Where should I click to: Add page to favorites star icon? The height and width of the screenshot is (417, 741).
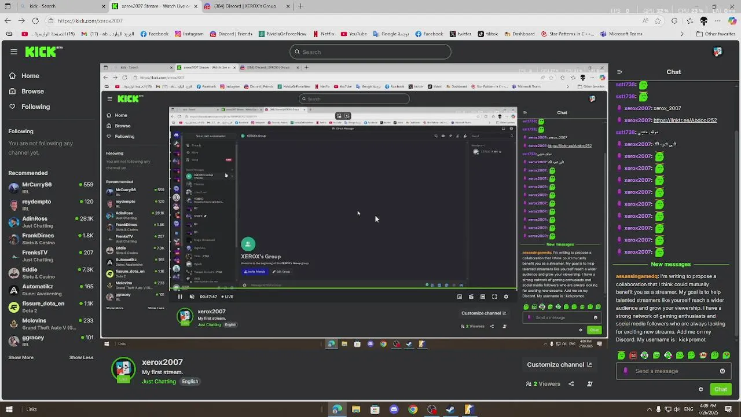pyautogui.click(x=658, y=21)
